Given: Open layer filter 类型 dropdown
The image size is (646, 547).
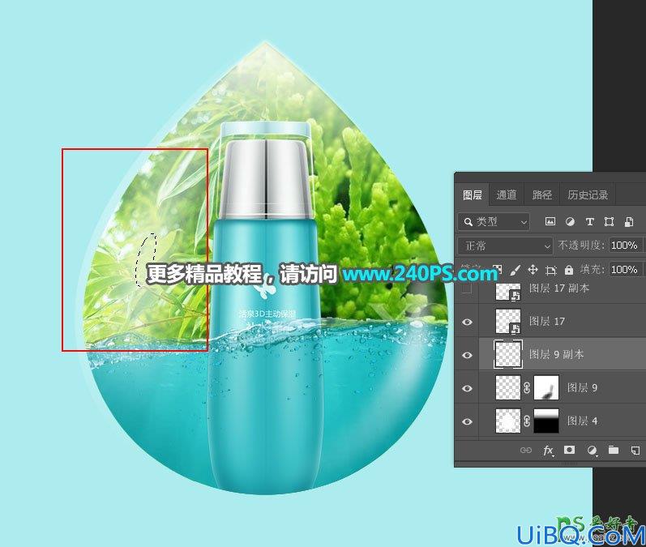Looking at the screenshot, I should tap(494, 222).
